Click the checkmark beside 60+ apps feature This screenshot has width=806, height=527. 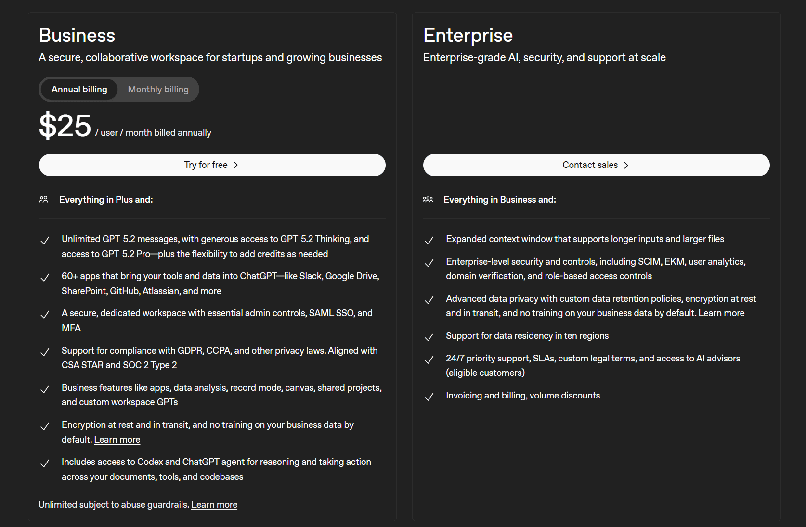45,278
